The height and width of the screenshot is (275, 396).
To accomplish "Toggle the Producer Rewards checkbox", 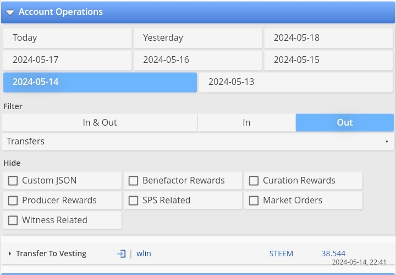I will [x=13, y=201].
